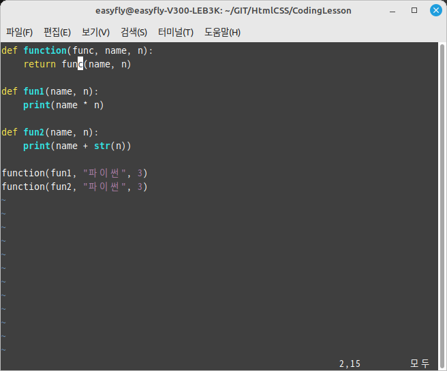The height and width of the screenshot is (371, 447).
Task: Click the 'print(name * n)' line
Action: tap(63, 105)
